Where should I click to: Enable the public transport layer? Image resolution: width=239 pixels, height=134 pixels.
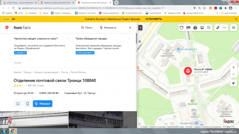tap(202, 28)
